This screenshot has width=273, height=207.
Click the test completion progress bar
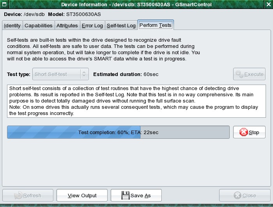click(x=118, y=132)
